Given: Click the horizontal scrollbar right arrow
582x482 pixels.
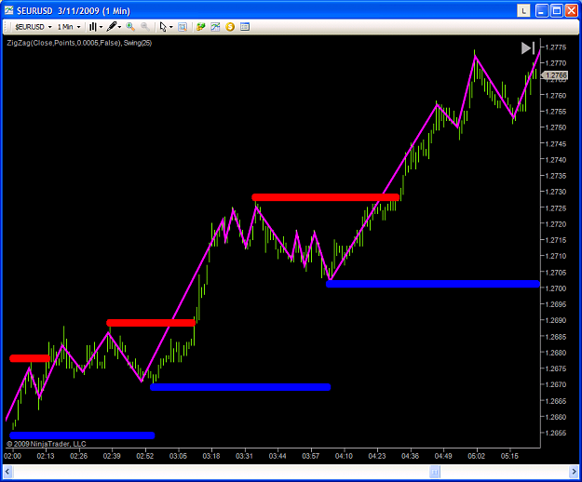Looking at the screenshot, I should (574, 472).
